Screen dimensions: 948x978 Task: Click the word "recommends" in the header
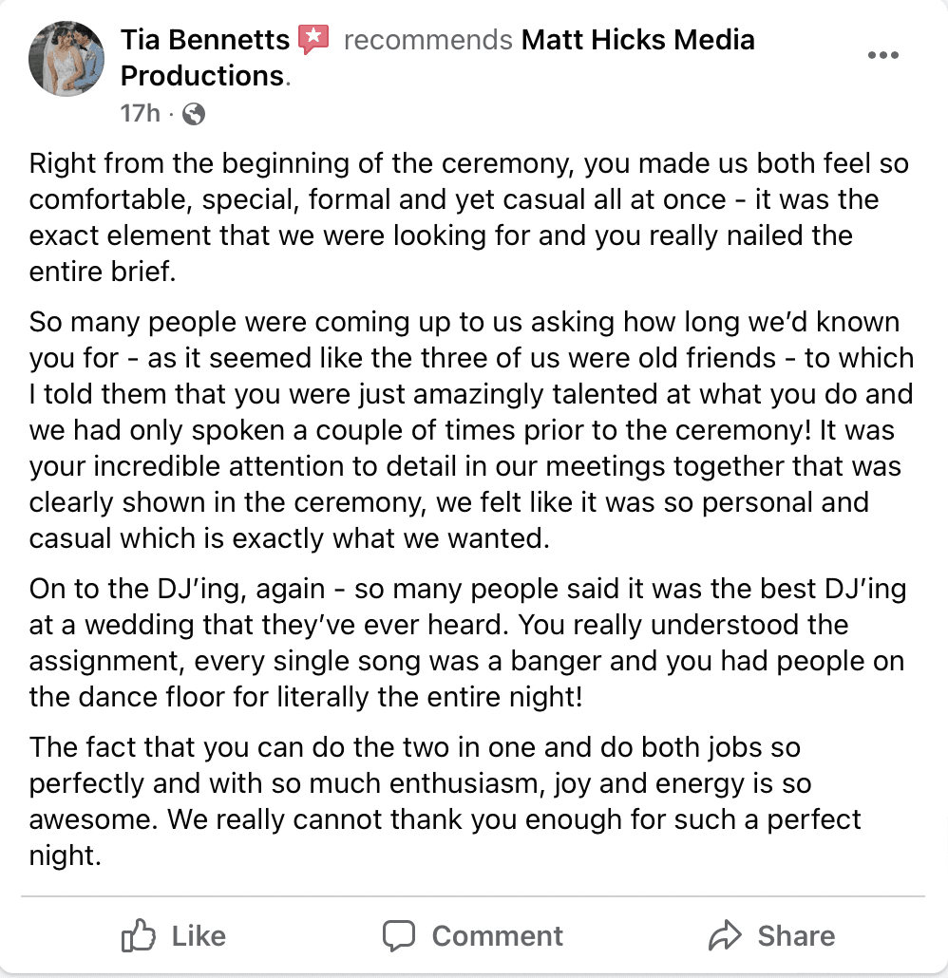tap(427, 40)
